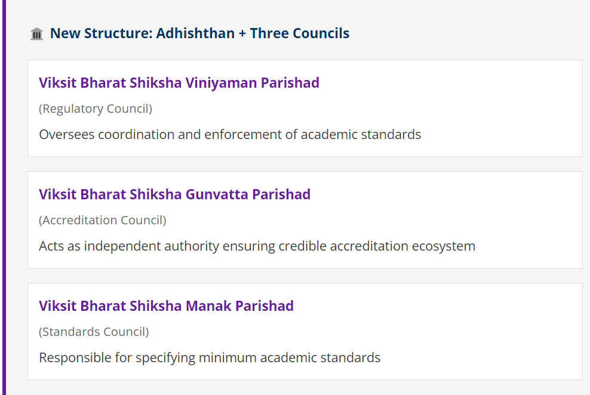Click the "Oversees coordination" description start
This screenshot has height=395, width=590.
[x=106, y=134]
